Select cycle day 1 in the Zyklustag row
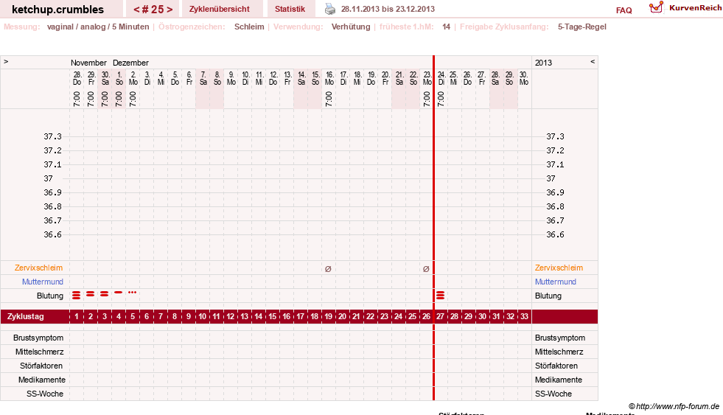 [x=77, y=316]
